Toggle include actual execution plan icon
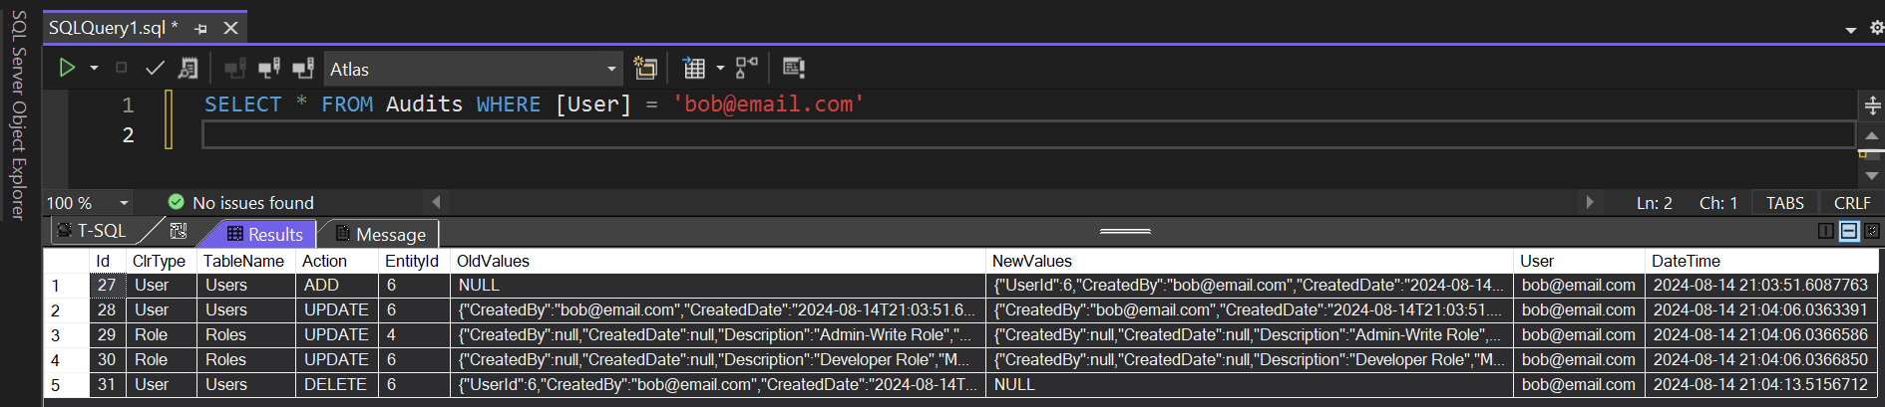 [x=747, y=68]
